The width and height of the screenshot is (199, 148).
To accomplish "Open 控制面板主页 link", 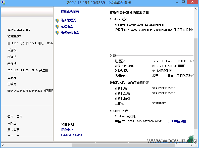I will click(x=70, y=11).
